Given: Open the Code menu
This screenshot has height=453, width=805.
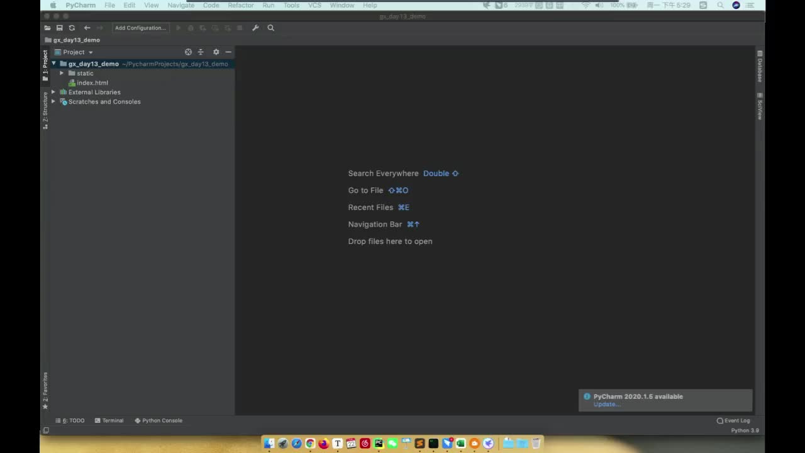Looking at the screenshot, I should 211,5.
